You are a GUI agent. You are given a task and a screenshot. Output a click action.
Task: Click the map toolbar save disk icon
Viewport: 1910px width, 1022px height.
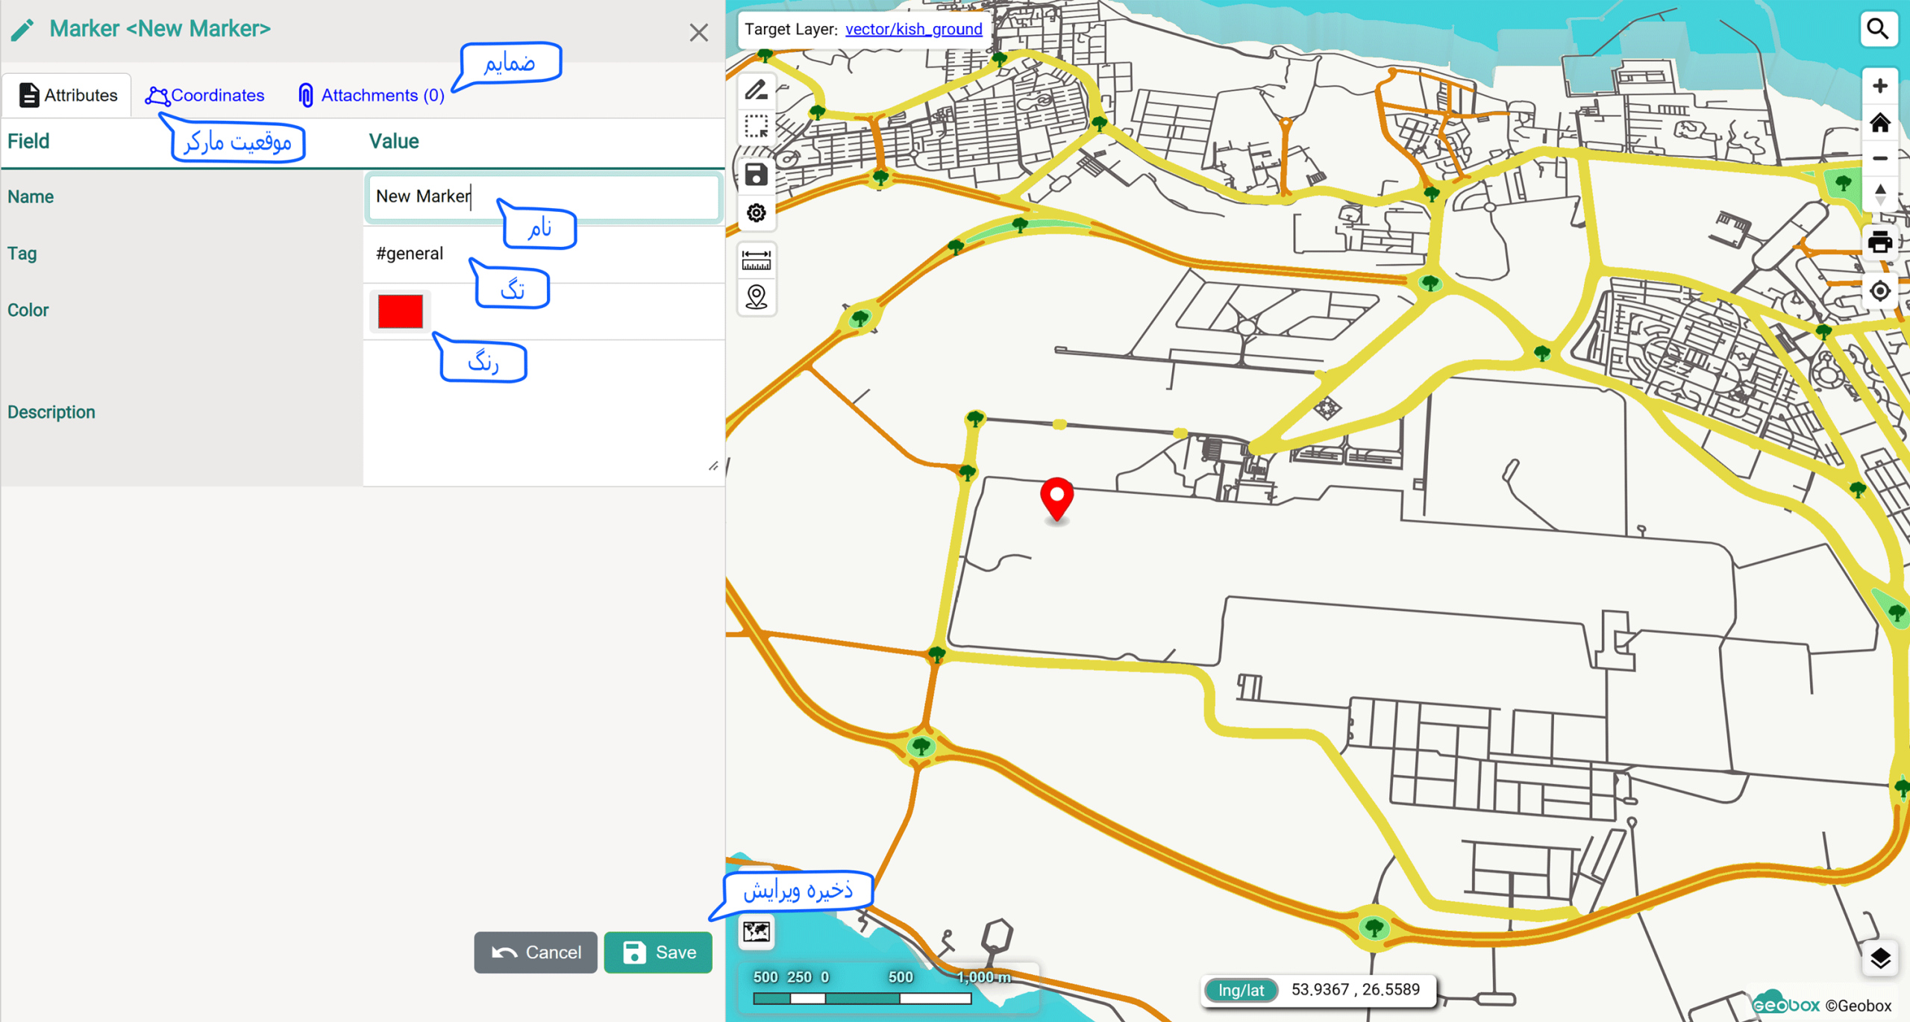756,175
